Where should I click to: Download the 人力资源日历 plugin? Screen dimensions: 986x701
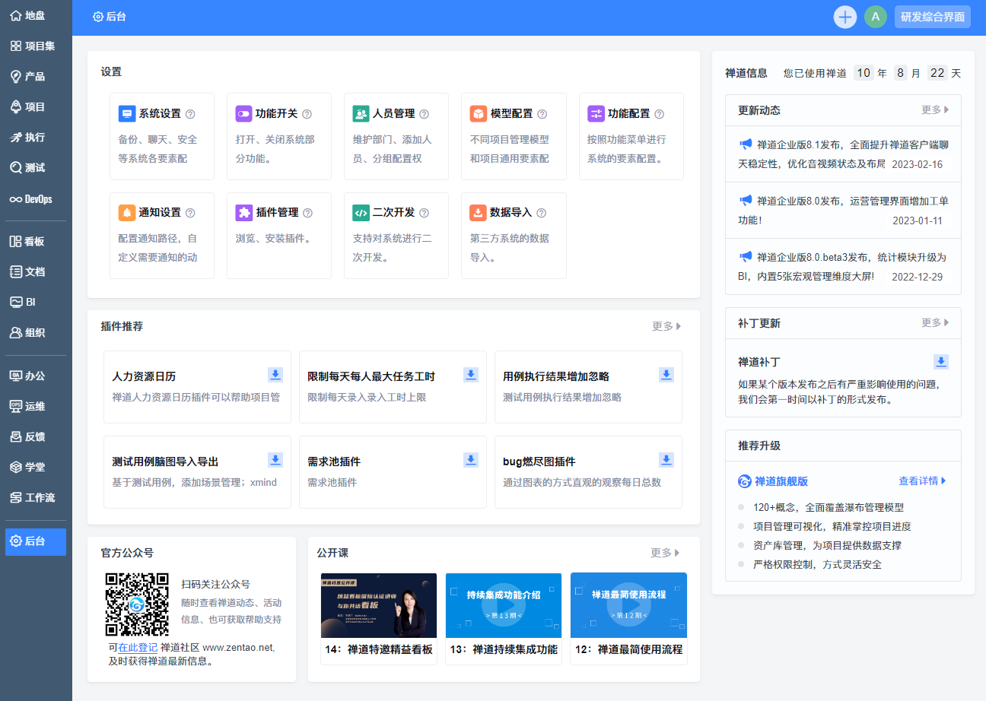click(x=275, y=375)
